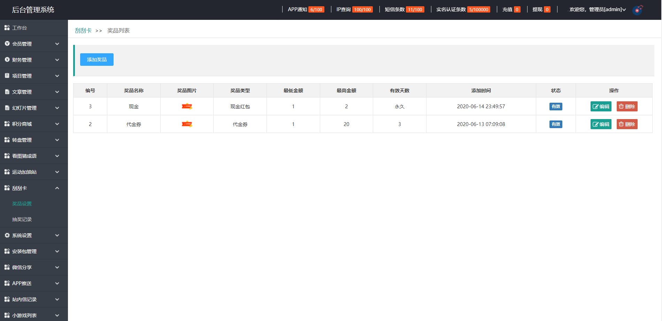Open 提现 counter in header
The height and width of the screenshot is (321, 662).
click(541, 9)
